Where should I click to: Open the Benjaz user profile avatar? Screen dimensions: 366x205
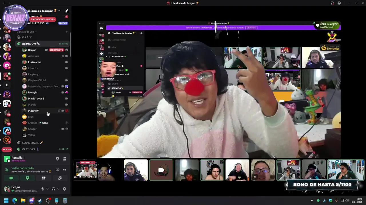pos(7,189)
